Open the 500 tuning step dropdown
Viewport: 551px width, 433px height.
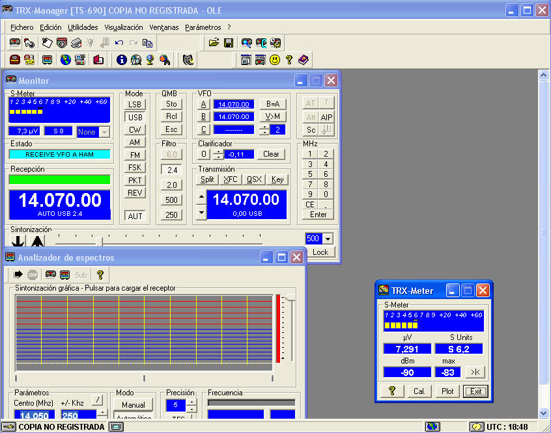[x=328, y=239]
